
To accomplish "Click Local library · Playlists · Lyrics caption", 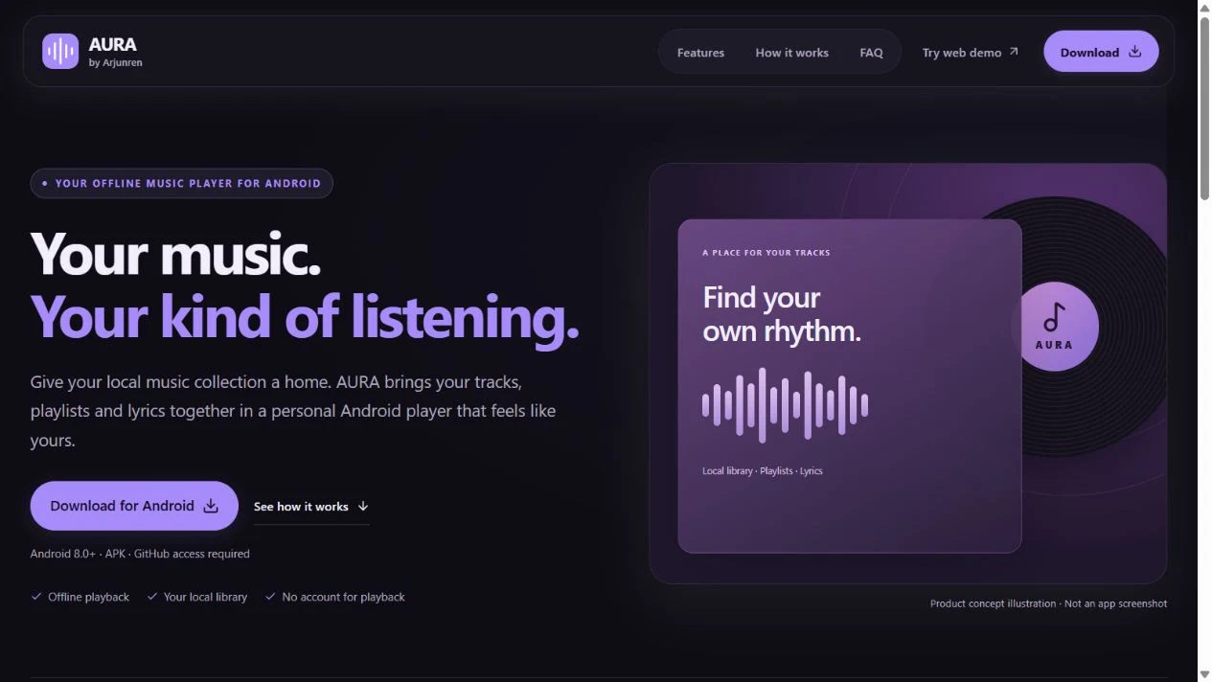I will click(x=763, y=471).
